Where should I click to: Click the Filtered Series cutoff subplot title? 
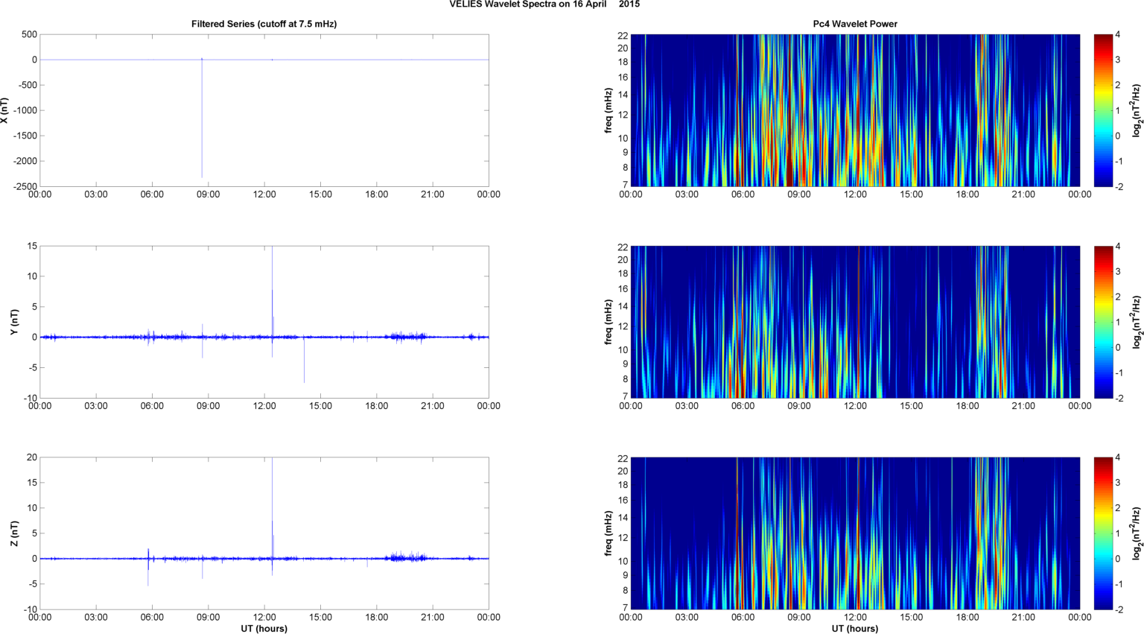(264, 24)
